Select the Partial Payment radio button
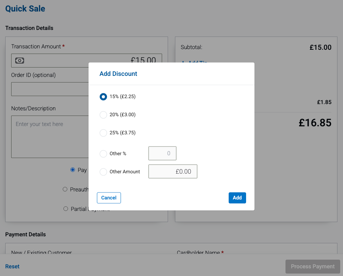Image resolution: width=343 pixels, height=276 pixels. tap(66, 209)
